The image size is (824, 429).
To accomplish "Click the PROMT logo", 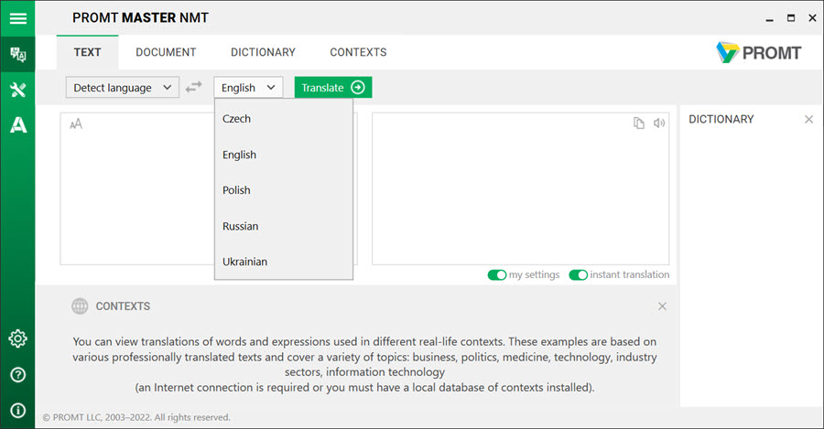I will point(758,52).
